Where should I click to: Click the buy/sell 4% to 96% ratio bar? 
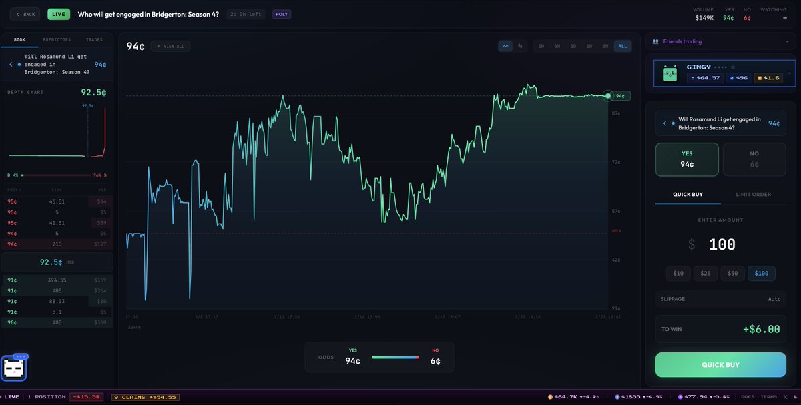[x=56, y=175]
